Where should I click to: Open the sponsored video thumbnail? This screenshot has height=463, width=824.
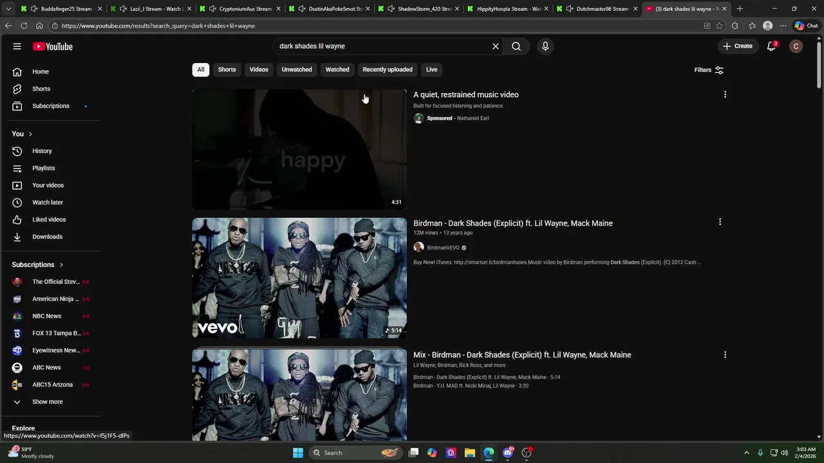pos(299,149)
